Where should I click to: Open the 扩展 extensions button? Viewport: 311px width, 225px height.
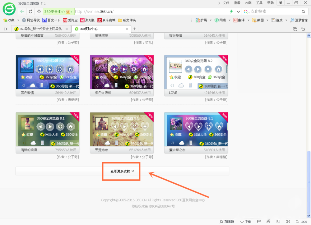pyautogui.click(x=201, y=20)
